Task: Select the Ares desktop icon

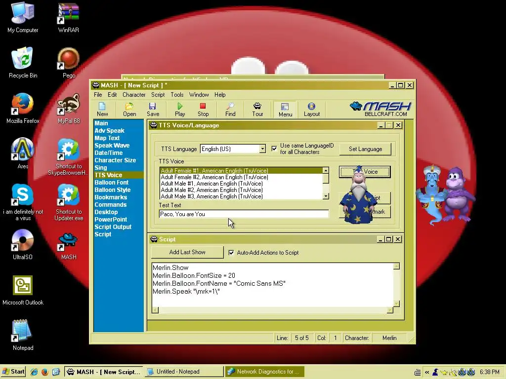Action: coord(23,153)
